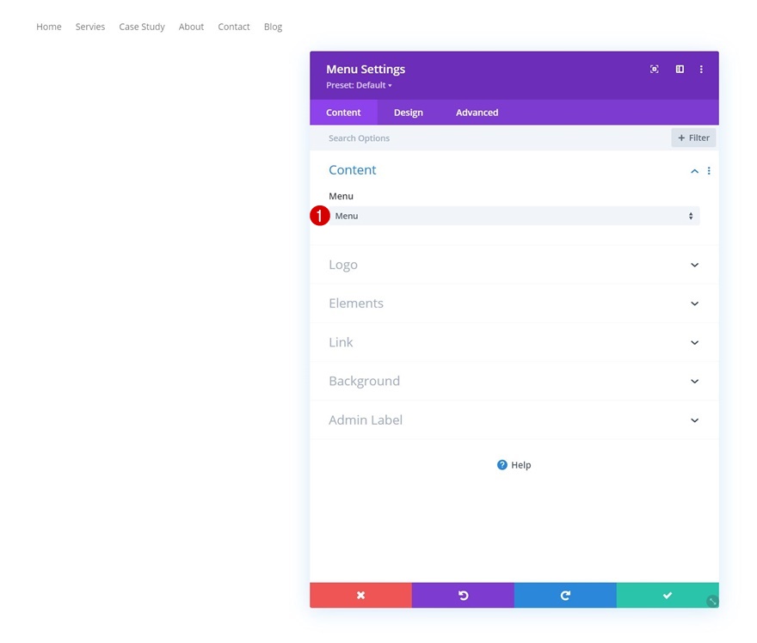Image resolution: width=757 pixels, height=643 pixels.
Task: Open the Contact menu link
Action: [234, 27]
